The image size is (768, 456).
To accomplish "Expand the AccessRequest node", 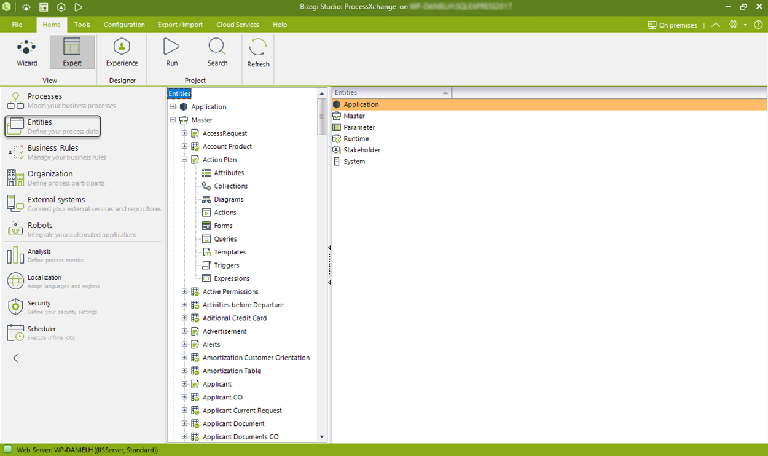I will pyautogui.click(x=184, y=133).
